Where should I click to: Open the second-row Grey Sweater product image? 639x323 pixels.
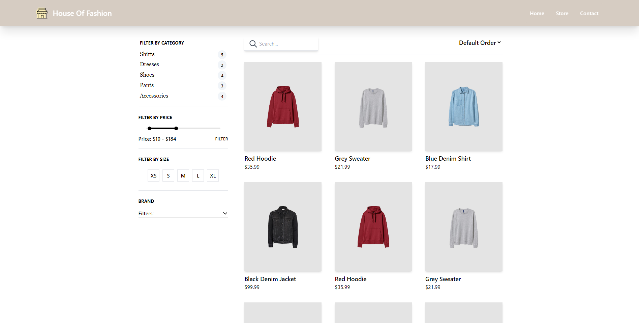point(464,227)
